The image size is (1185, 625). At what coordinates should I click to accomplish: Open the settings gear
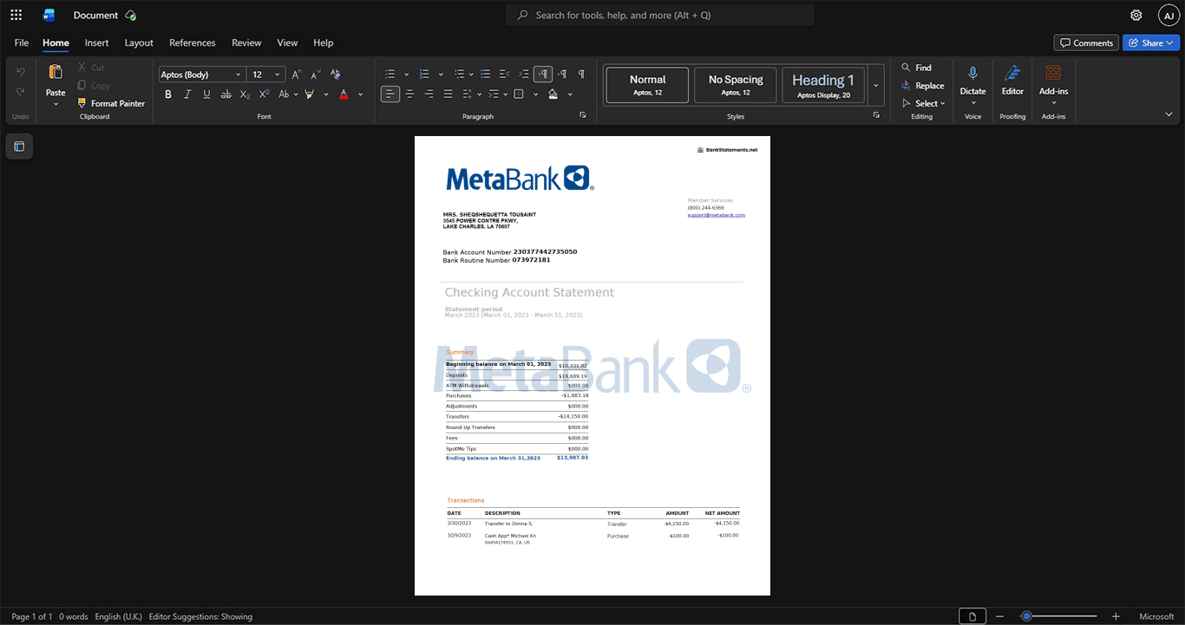click(1136, 15)
